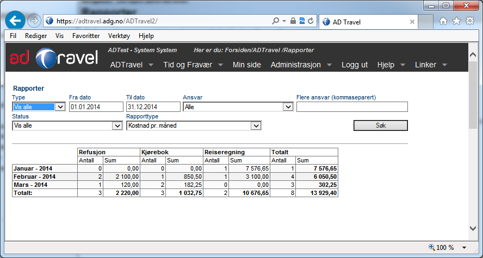Image resolution: width=483 pixels, height=258 pixels.
Task: Click the 6 050,50 total value
Action: 324,177
